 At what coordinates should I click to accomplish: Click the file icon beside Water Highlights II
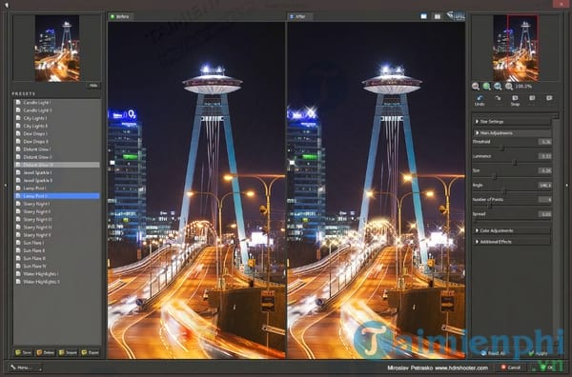[18, 282]
